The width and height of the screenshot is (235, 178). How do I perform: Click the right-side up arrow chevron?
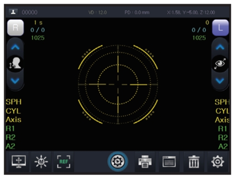coord(220,47)
